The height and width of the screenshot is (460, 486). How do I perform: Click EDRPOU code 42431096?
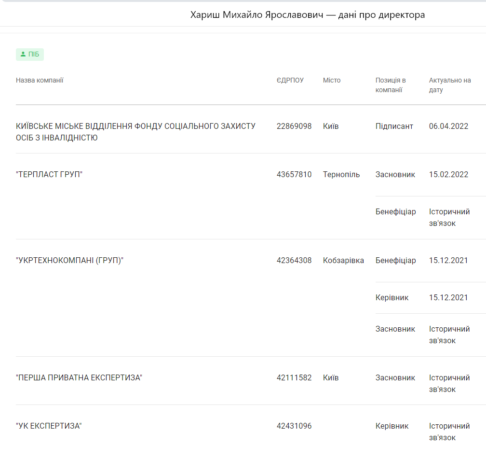click(294, 426)
